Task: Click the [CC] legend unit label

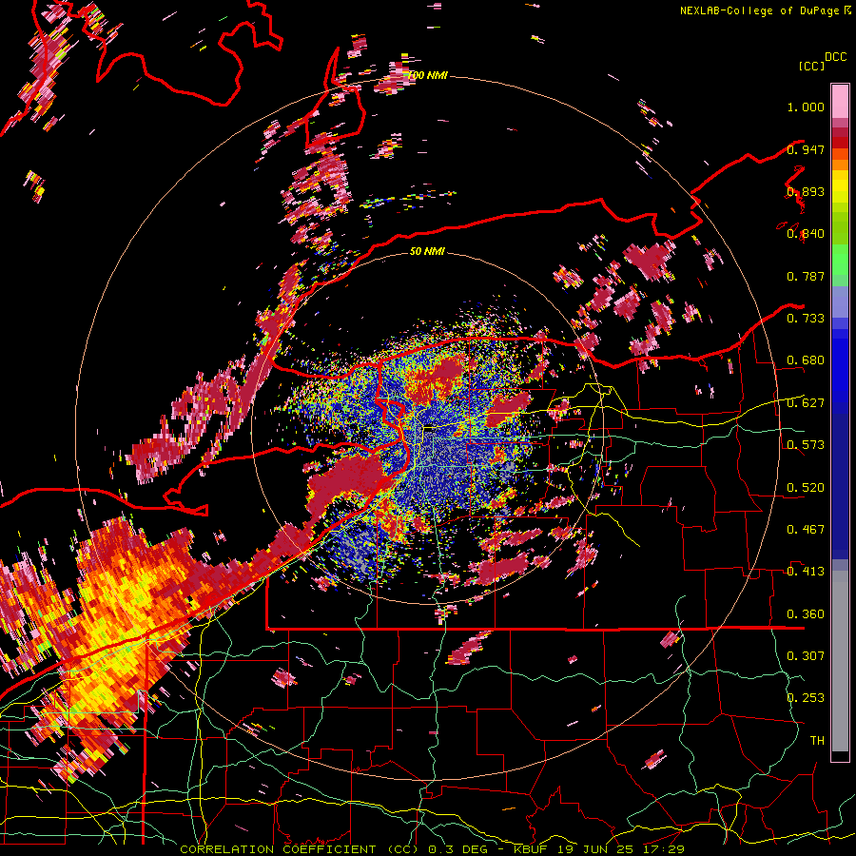Action: [811, 66]
